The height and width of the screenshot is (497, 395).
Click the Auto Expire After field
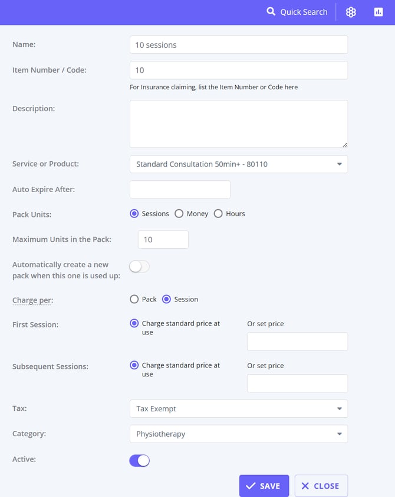coord(180,190)
